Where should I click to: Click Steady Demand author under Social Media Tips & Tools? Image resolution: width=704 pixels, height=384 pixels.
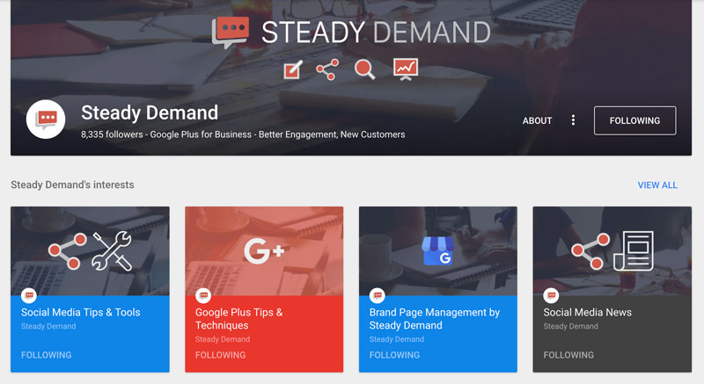click(x=48, y=326)
